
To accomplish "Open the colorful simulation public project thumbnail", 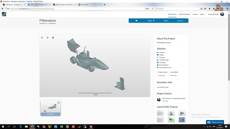I will (171, 120).
